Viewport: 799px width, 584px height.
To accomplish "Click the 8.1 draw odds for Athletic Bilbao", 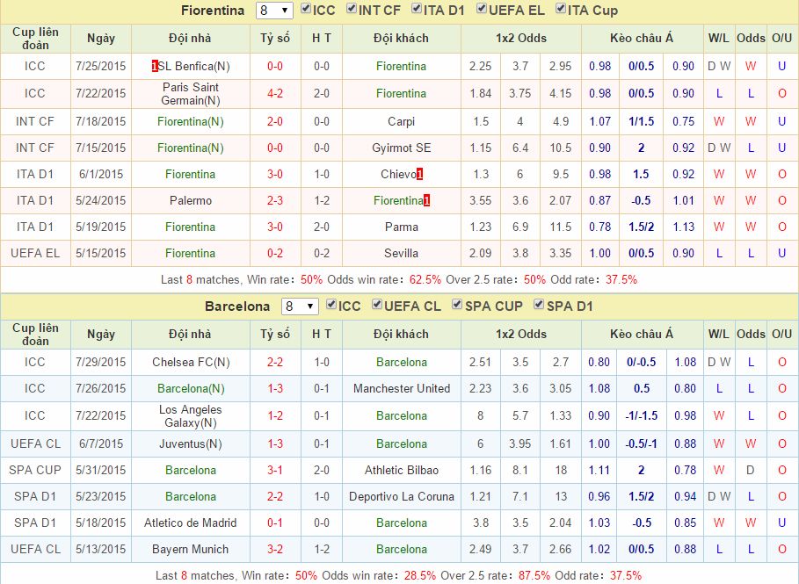I will click(x=520, y=470).
